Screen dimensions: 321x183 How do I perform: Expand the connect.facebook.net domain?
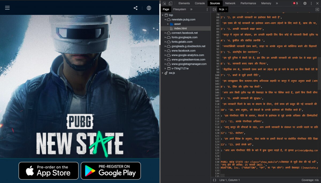[x=165, y=33]
